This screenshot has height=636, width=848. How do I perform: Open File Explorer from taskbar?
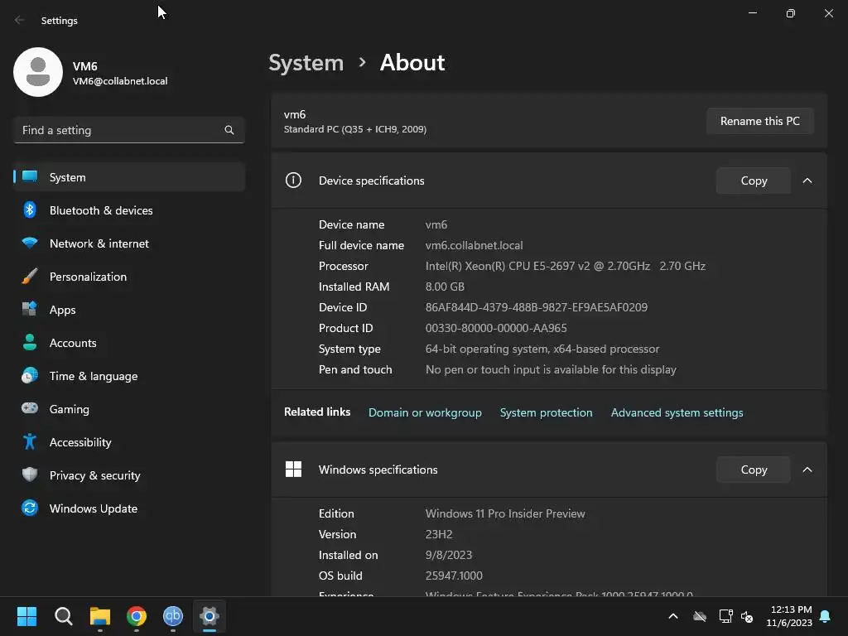coord(100,616)
